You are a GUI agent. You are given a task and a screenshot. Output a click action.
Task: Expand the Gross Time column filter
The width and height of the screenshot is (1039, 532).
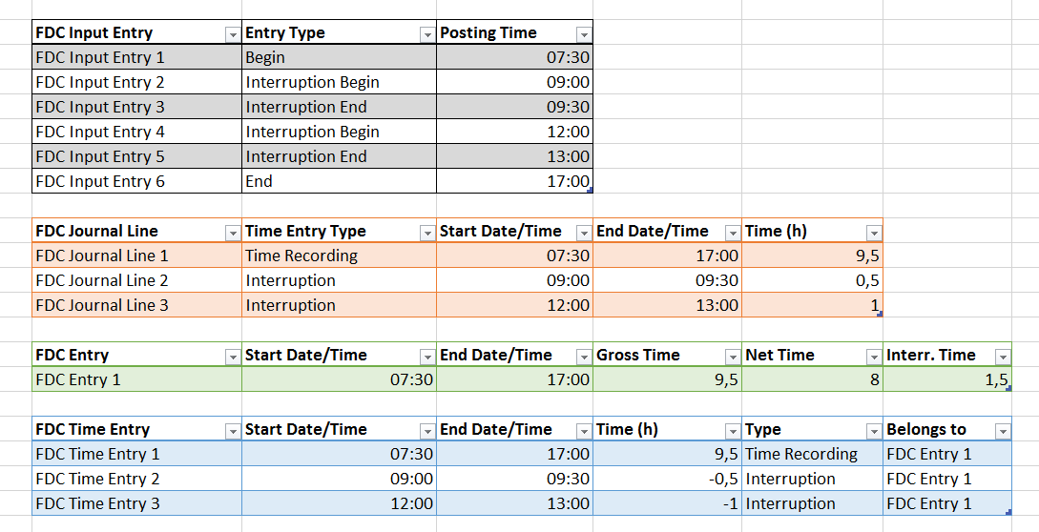[732, 357]
